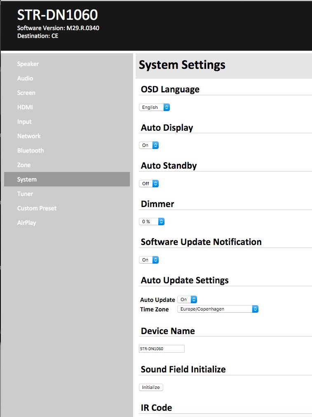Toggle the Auto Update dropdown
The width and height of the screenshot is (312, 417).
[187, 299]
